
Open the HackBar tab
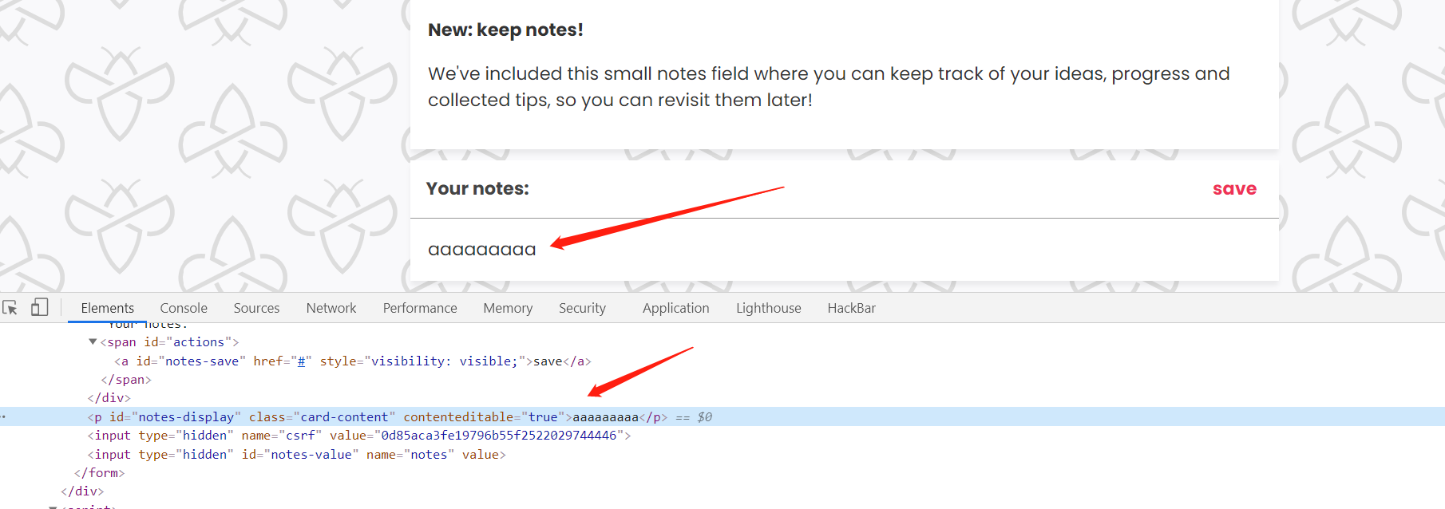pyautogui.click(x=851, y=308)
